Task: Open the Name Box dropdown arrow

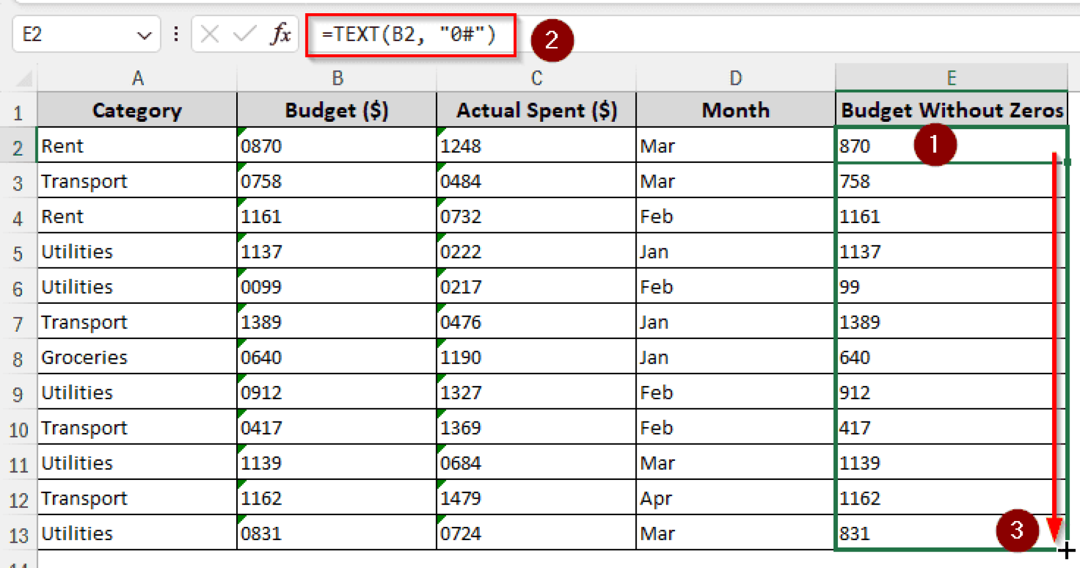Action: click(x=143, y=34)
